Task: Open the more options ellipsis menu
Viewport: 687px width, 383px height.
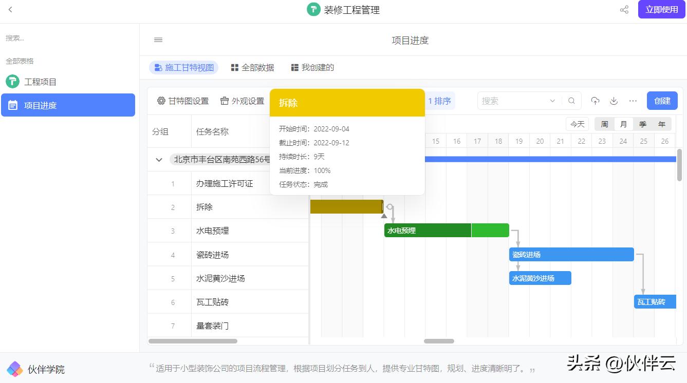Action: (633, 101)
